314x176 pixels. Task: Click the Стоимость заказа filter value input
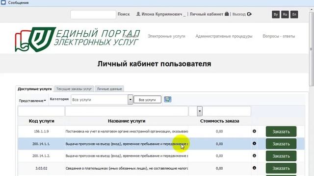(x=227, y=111)
